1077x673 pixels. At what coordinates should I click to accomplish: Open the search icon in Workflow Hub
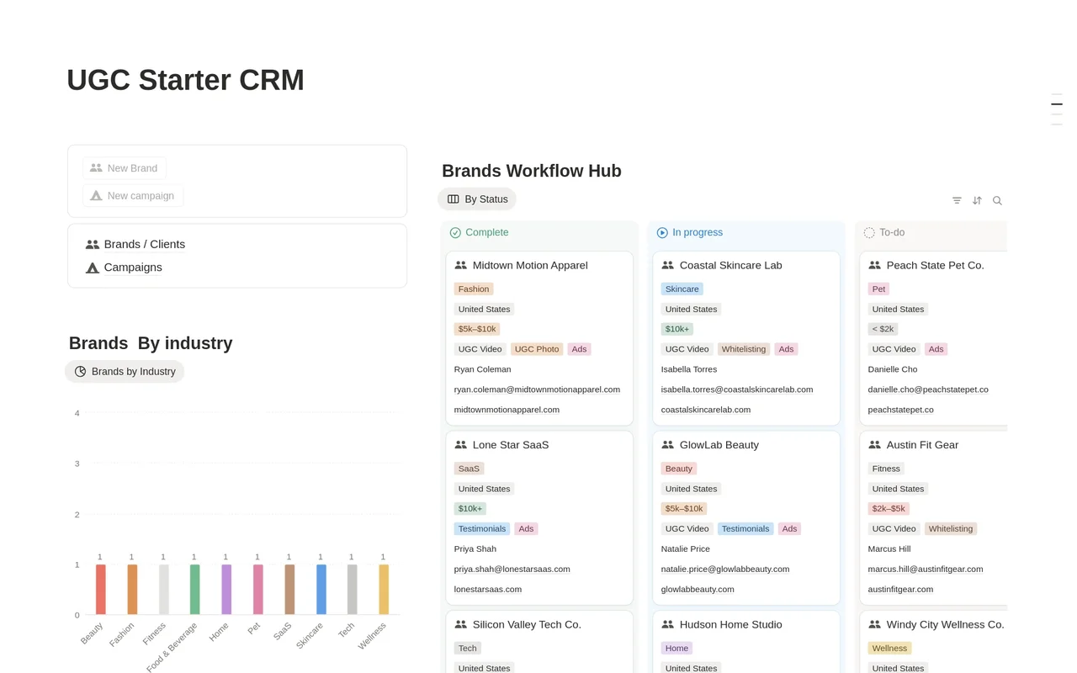(x=997, y=200)
